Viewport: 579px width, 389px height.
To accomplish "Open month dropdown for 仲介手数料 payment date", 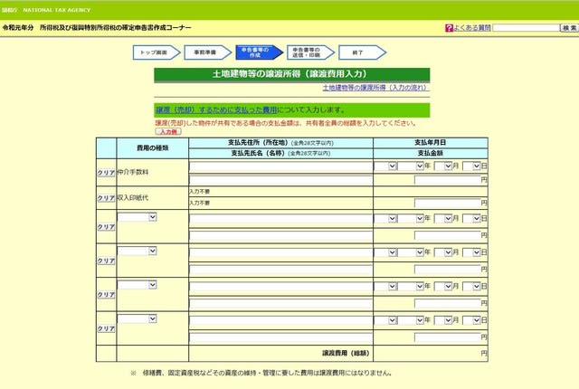I will (443, 166).
